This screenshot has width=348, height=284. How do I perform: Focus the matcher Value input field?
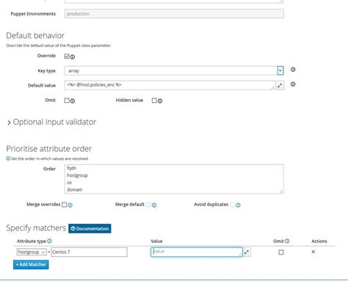[x=197, y=252]
